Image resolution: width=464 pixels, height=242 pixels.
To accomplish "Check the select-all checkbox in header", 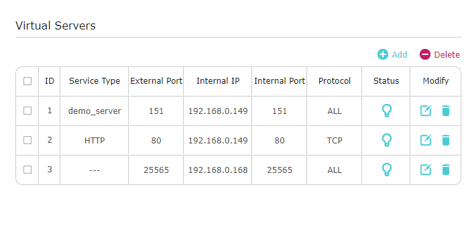I will 27,81.
